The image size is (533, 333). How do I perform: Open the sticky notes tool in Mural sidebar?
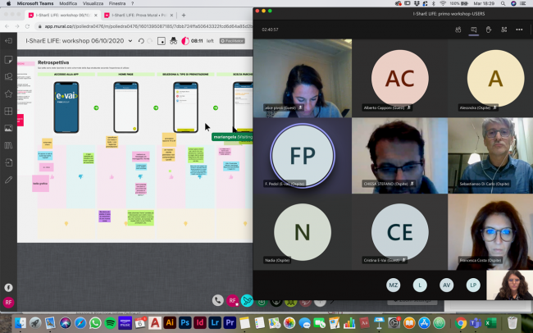8,60
